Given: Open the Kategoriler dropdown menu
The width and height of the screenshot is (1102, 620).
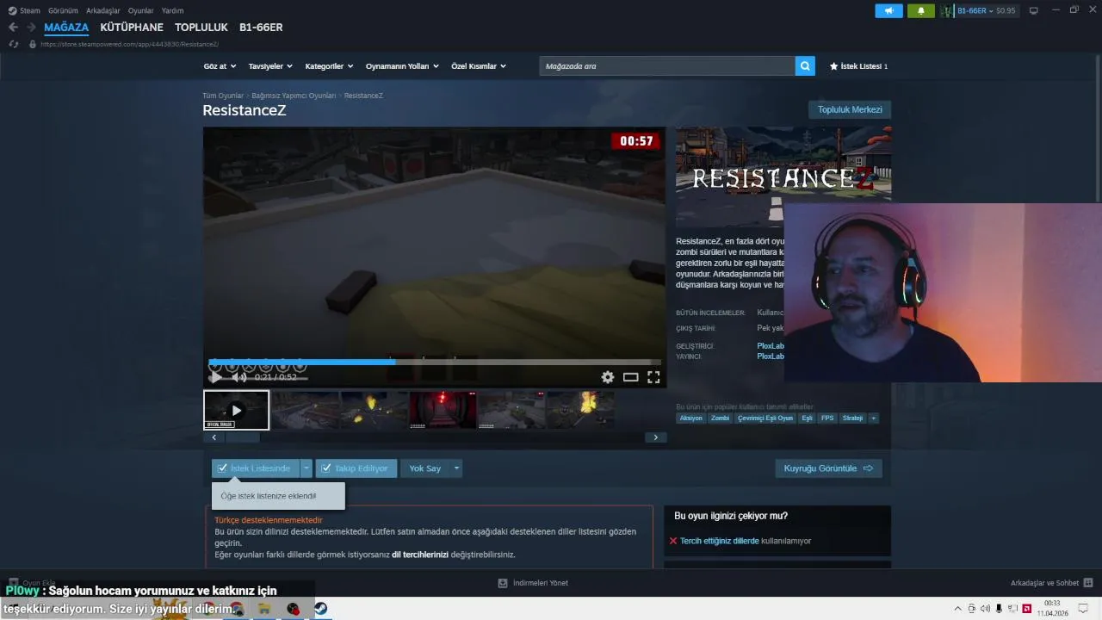Looking at the screenshot, I should 329,66.
